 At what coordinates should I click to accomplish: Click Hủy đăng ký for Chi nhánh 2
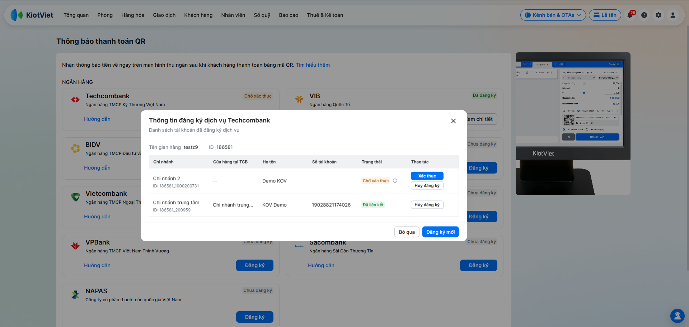(427, 185)
